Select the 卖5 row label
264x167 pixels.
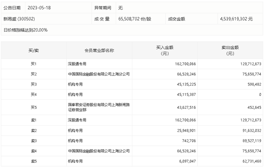pos(34,161)
